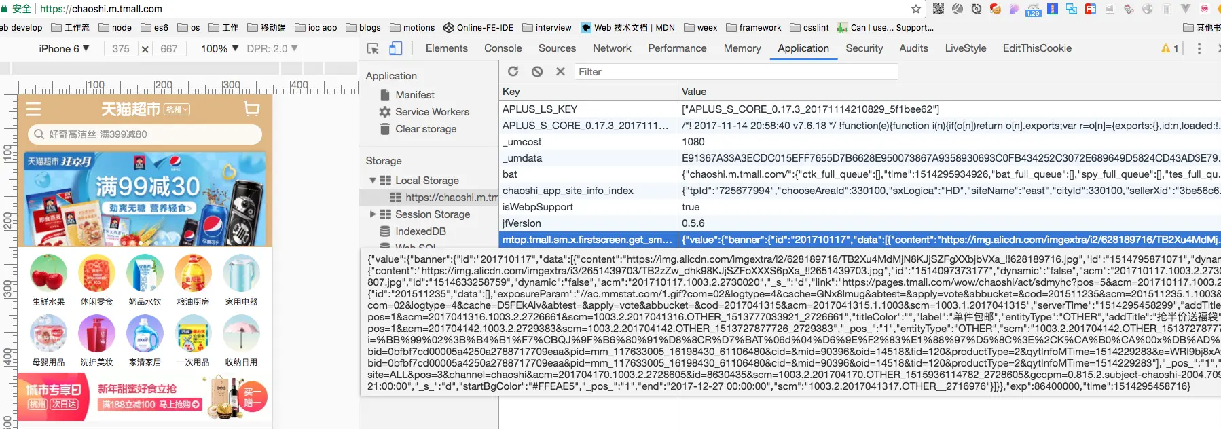
Task: Select the jfVersion row
Action: click(860, 223)
